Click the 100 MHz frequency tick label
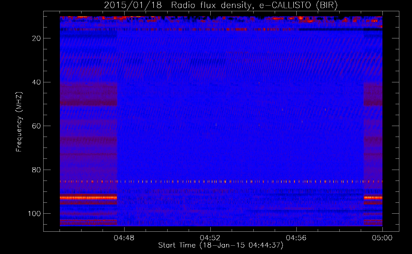412x254 pixels. click(x=34, y=214)
